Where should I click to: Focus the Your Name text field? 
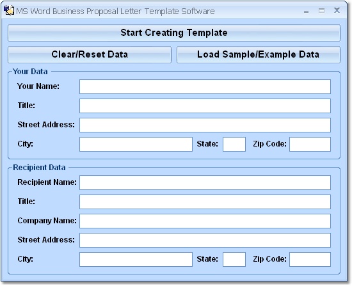tap(205, 86)
